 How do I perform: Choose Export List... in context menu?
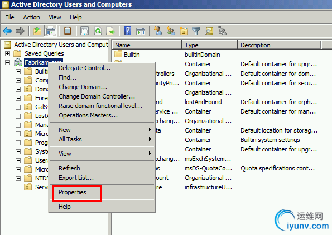pos(102,178)
